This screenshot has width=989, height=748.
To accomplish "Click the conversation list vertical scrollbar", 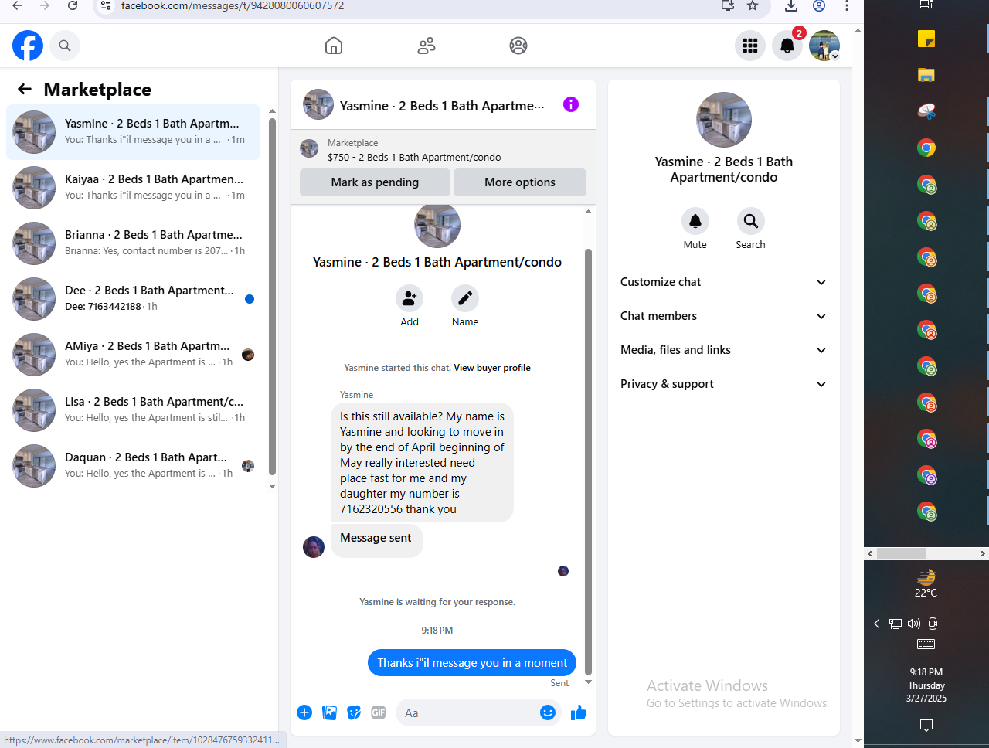I will 272,297.
